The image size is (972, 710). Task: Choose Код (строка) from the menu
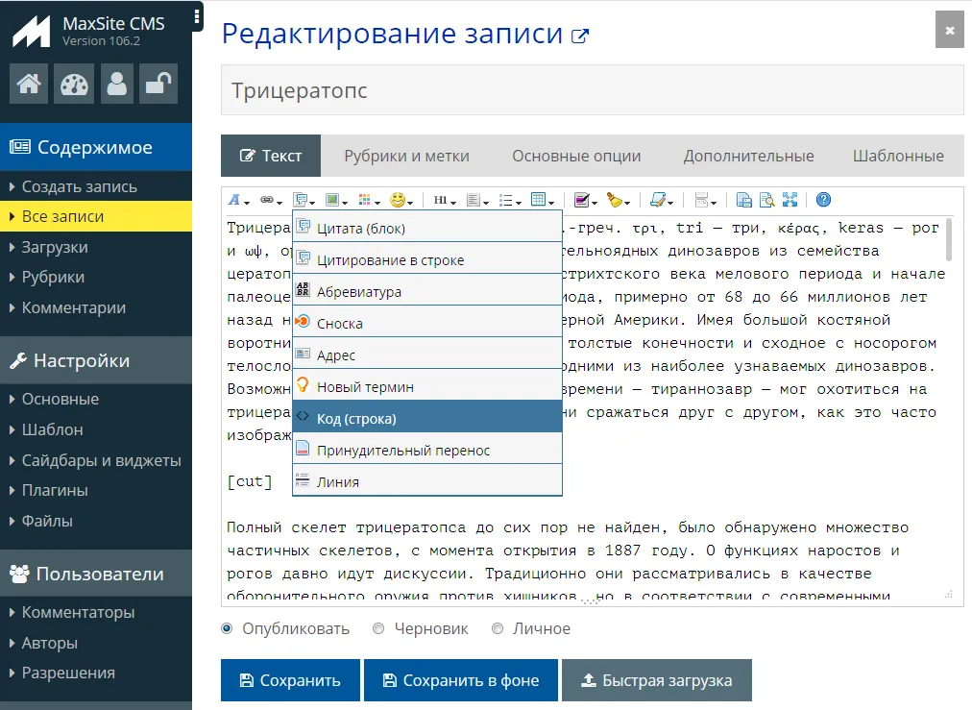point(427,419)
